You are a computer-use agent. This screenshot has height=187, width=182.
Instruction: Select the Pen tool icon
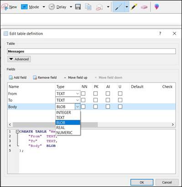pyautogui.click(x=118, y=7)
